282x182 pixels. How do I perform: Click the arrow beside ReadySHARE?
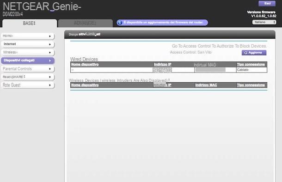coord(50,77)
